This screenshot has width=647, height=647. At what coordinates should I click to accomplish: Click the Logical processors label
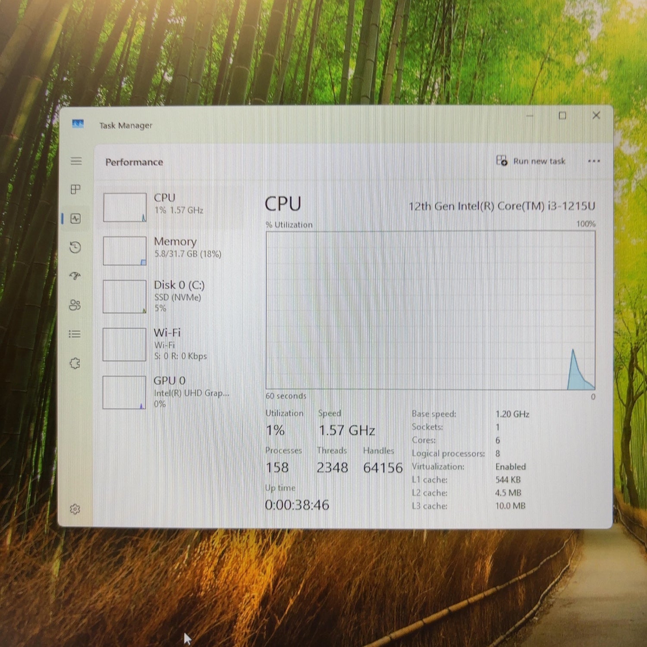(448, 454)
